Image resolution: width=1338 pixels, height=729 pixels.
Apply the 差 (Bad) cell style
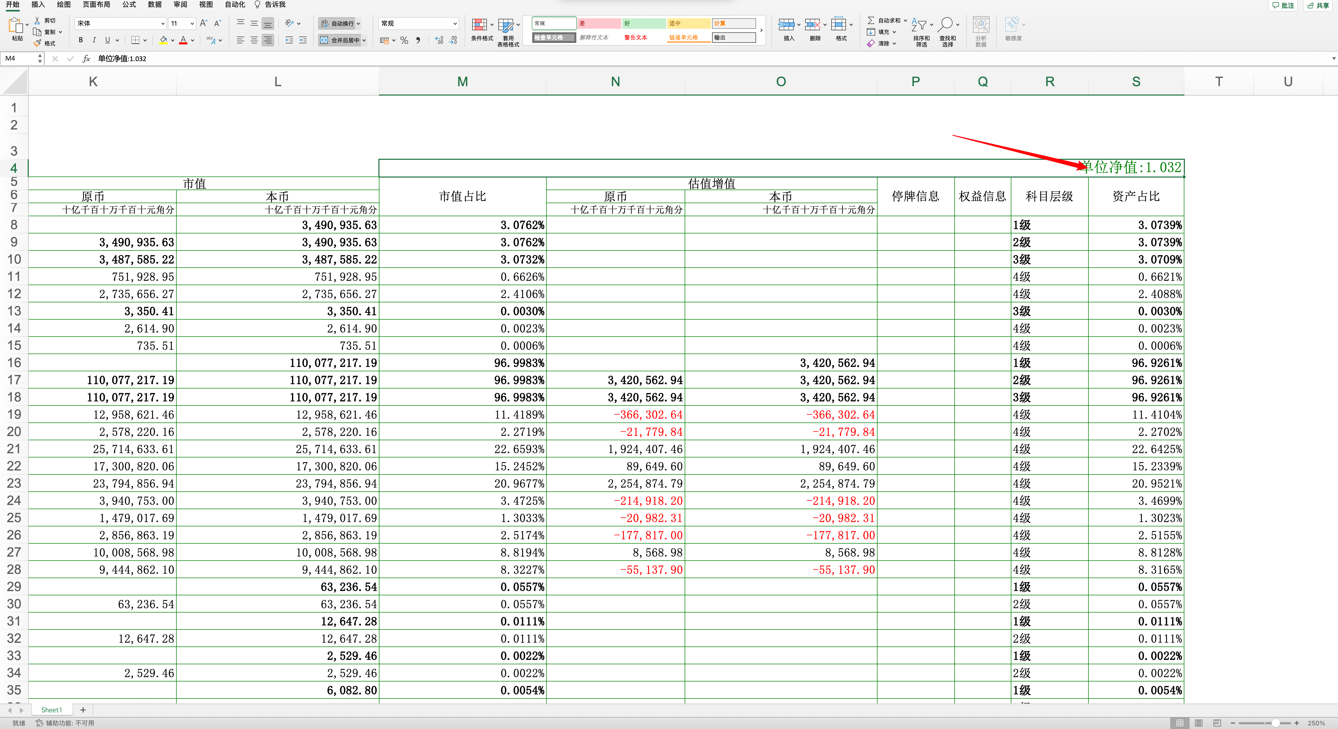[x=599, y=23]
